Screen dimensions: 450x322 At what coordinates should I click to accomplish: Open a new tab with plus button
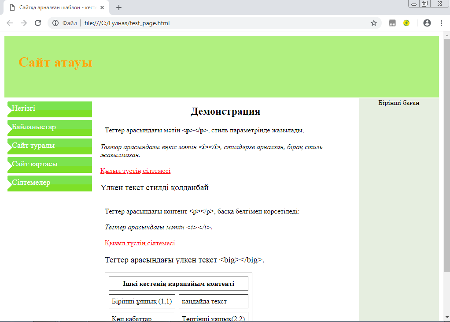click(x=119, y=7)
